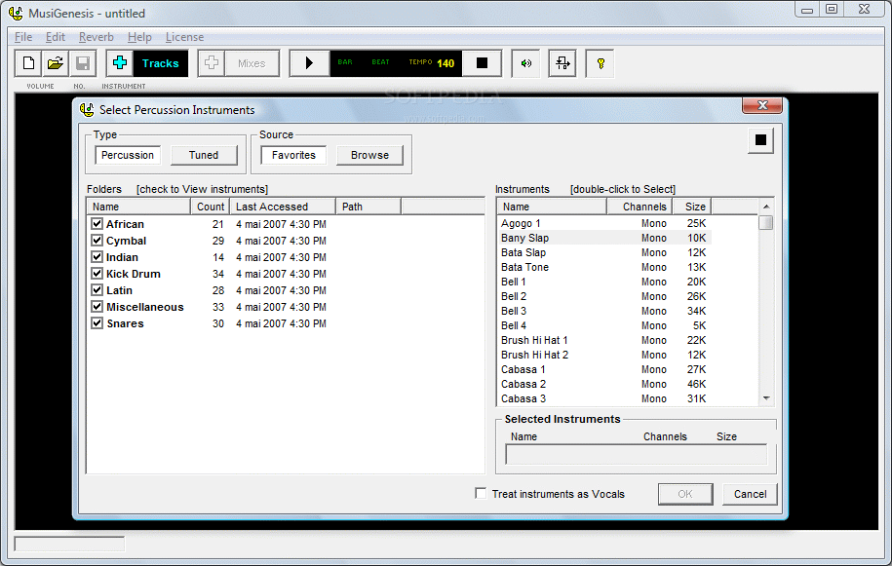Create a new file with toolbar icon
This screenshot has width=892, height=566.
28,63
